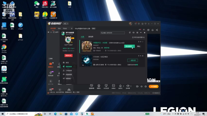Open the common acceleration FAQ link
The image size is (207, 116).
click(x=138, y=37)
